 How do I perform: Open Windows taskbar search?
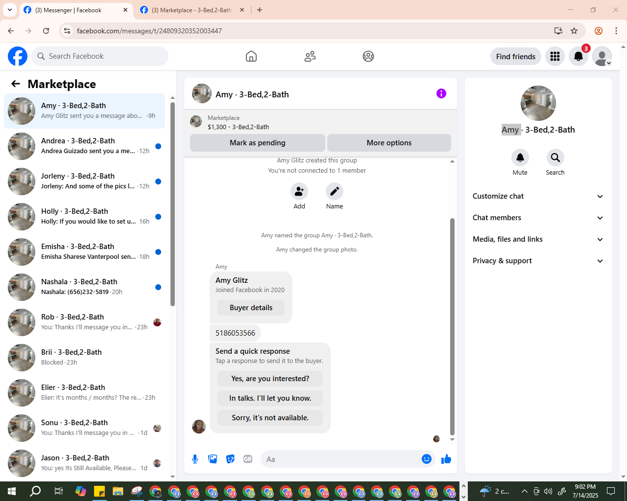point(35,491)
